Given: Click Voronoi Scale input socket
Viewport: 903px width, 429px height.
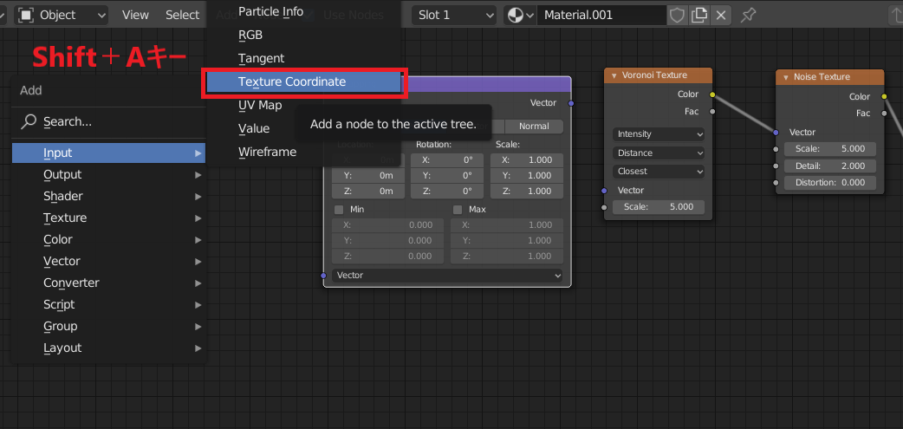Looking at the screenshot, I should (x=604, y=207).
